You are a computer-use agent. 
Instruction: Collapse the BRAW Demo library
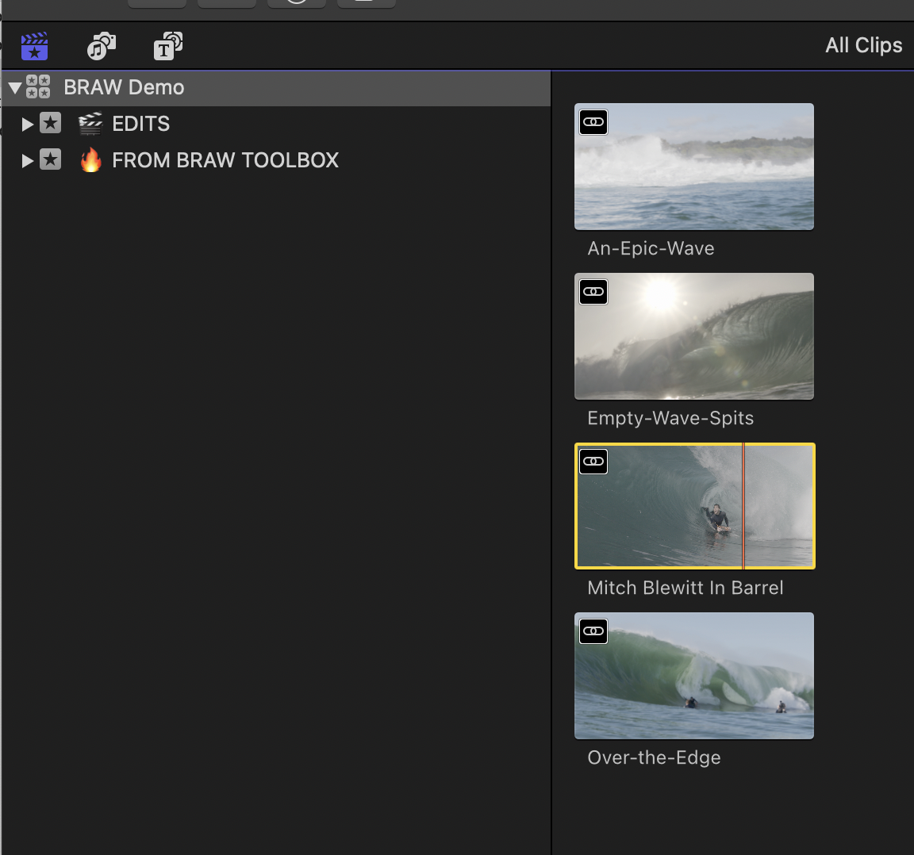[15, 87]
